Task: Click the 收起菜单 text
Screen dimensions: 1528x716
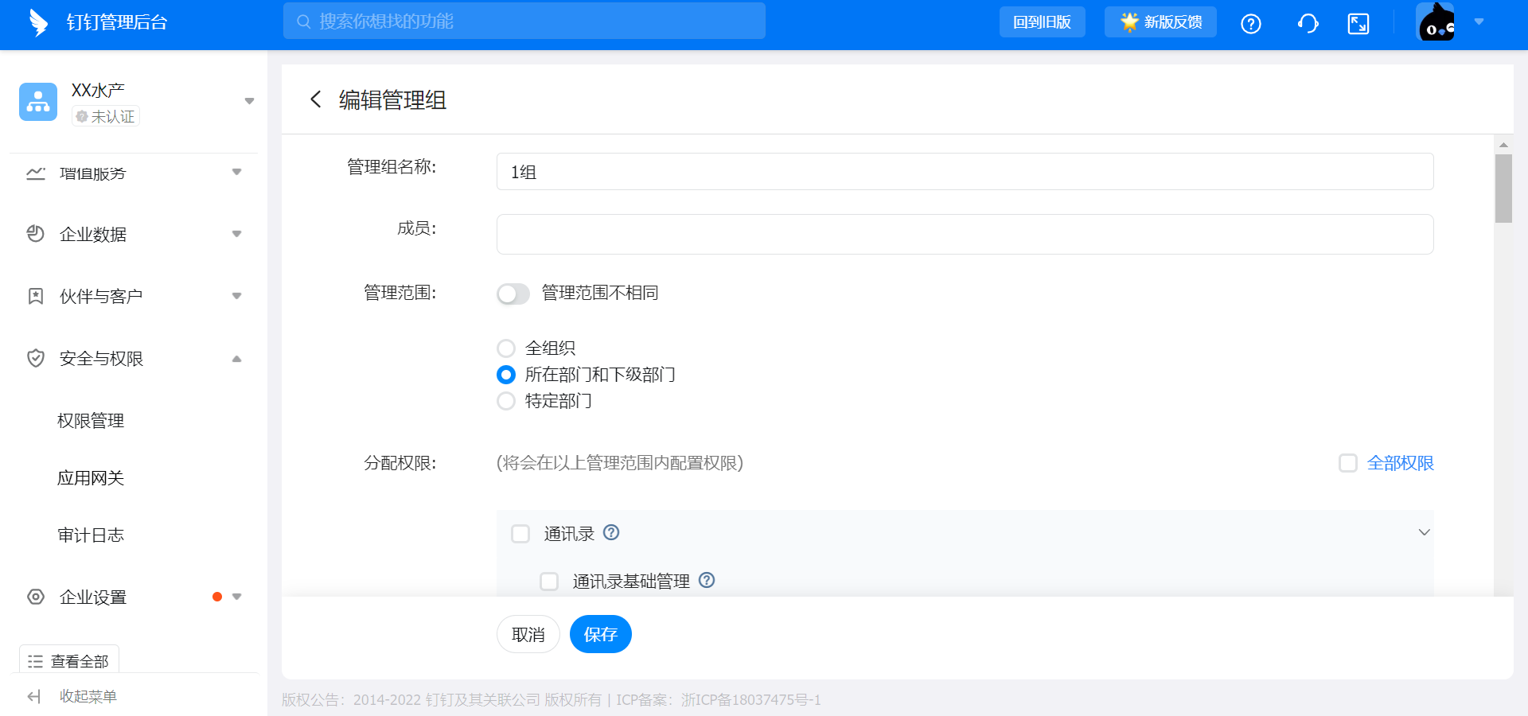Action: (88, 697)
